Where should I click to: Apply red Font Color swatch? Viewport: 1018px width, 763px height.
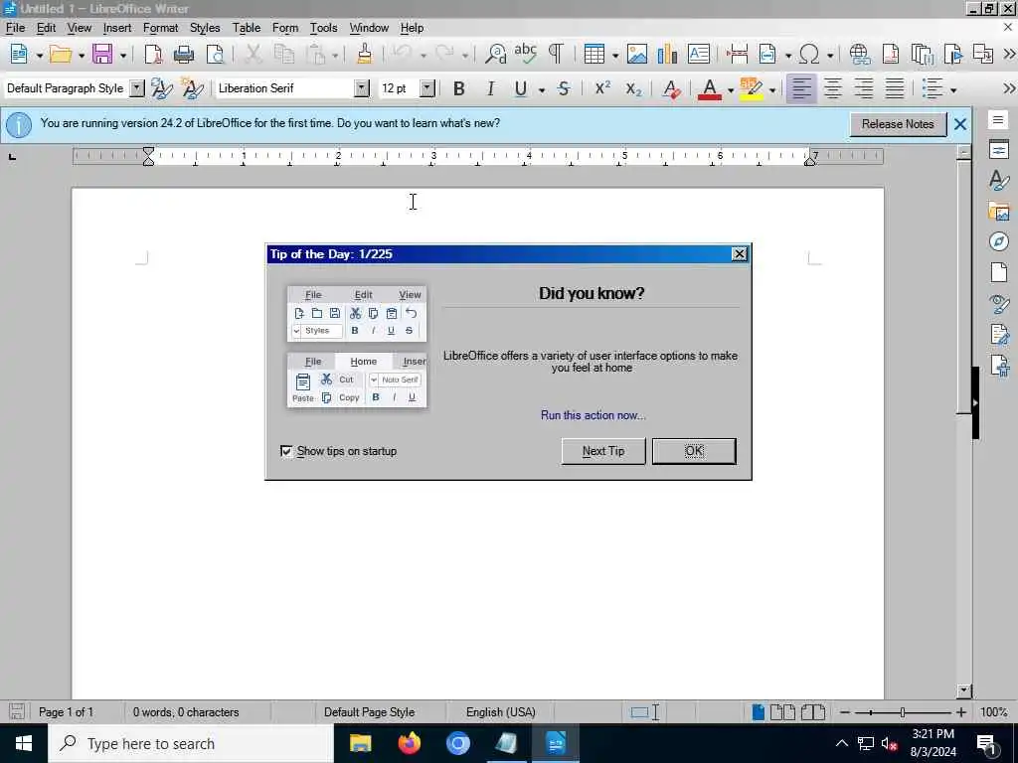710,88
